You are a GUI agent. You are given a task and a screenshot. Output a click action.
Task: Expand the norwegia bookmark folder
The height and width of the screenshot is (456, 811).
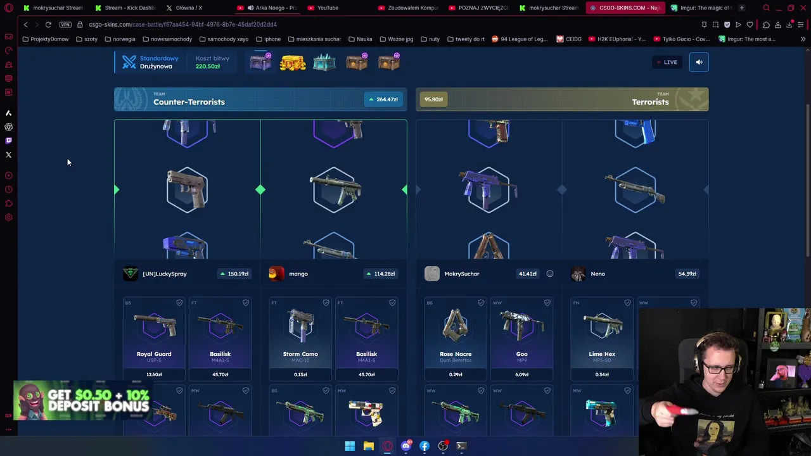click(x=120, y=39)
